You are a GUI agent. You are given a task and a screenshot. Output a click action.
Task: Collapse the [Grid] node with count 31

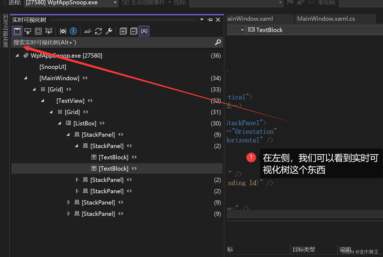coord(51,112)
